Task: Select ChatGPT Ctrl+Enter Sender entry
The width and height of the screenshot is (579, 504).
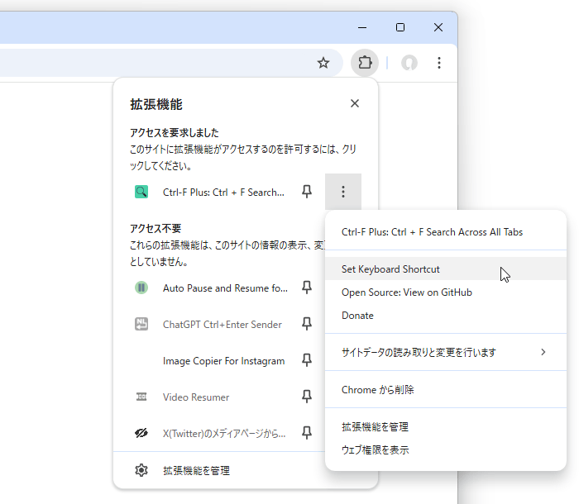Action: (x=223, y=325)
